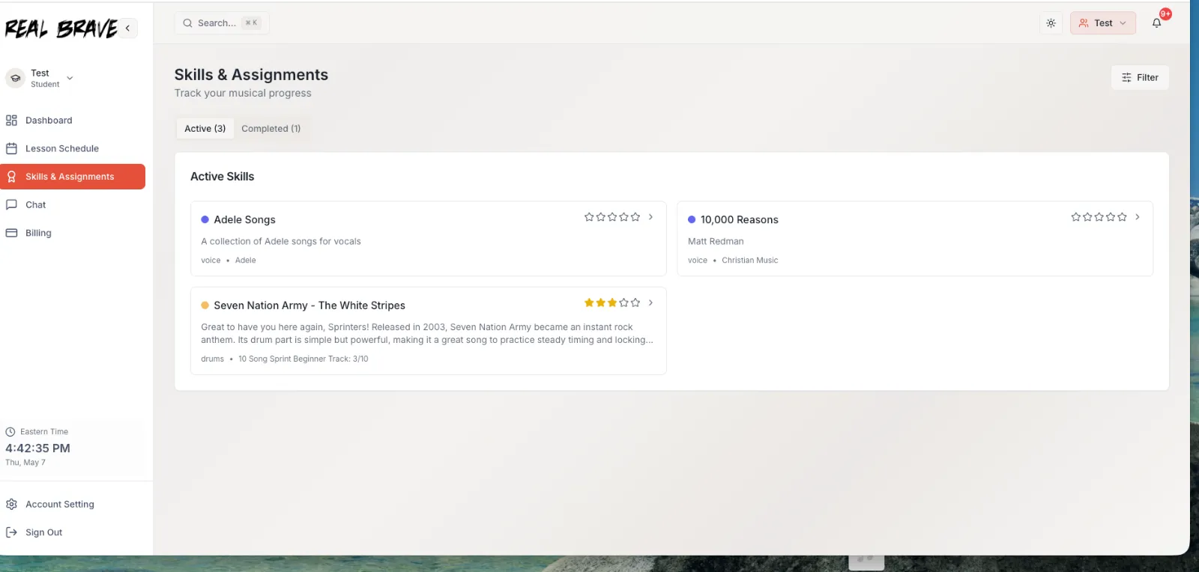
Task: Open the Chat page
Action: (73, 205)
